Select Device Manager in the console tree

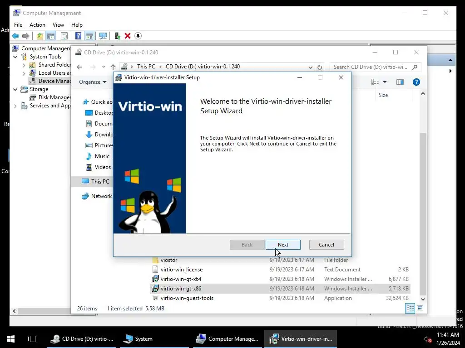50,81
